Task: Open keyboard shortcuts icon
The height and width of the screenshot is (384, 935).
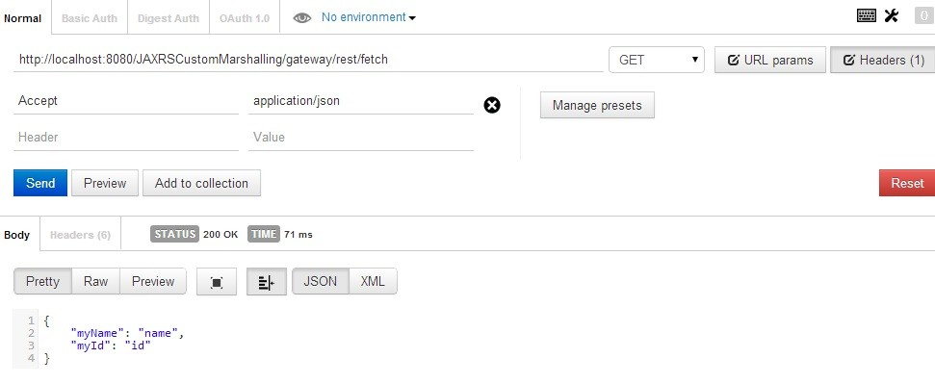Action: point(866,15)
